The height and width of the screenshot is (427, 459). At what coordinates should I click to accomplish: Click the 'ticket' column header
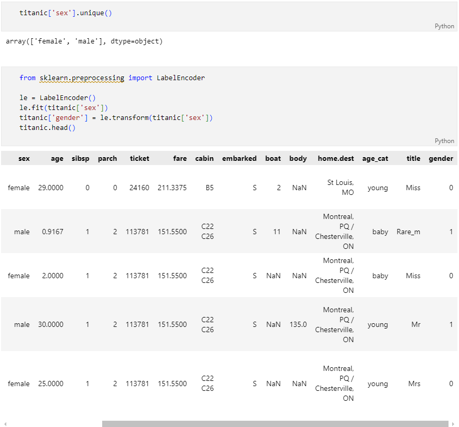pos(139,159)
